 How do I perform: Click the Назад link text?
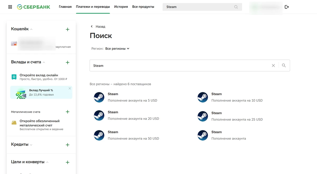point(100,26)
